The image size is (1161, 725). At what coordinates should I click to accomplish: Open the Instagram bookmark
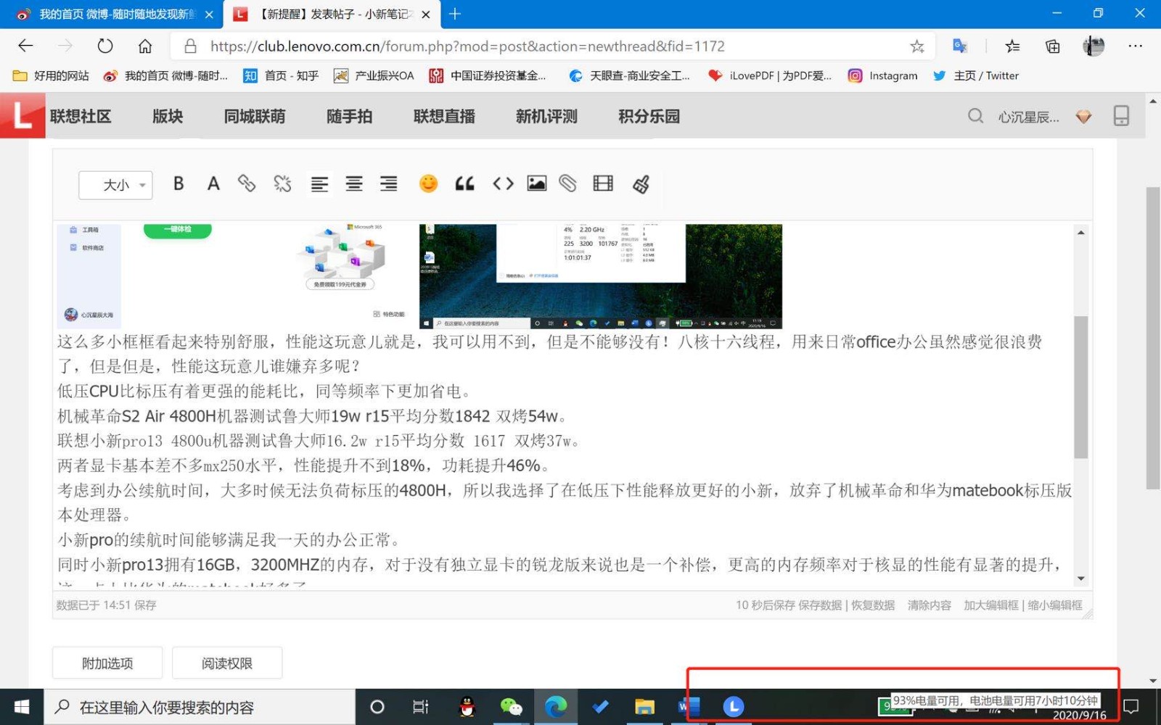[x=883, y=75]
